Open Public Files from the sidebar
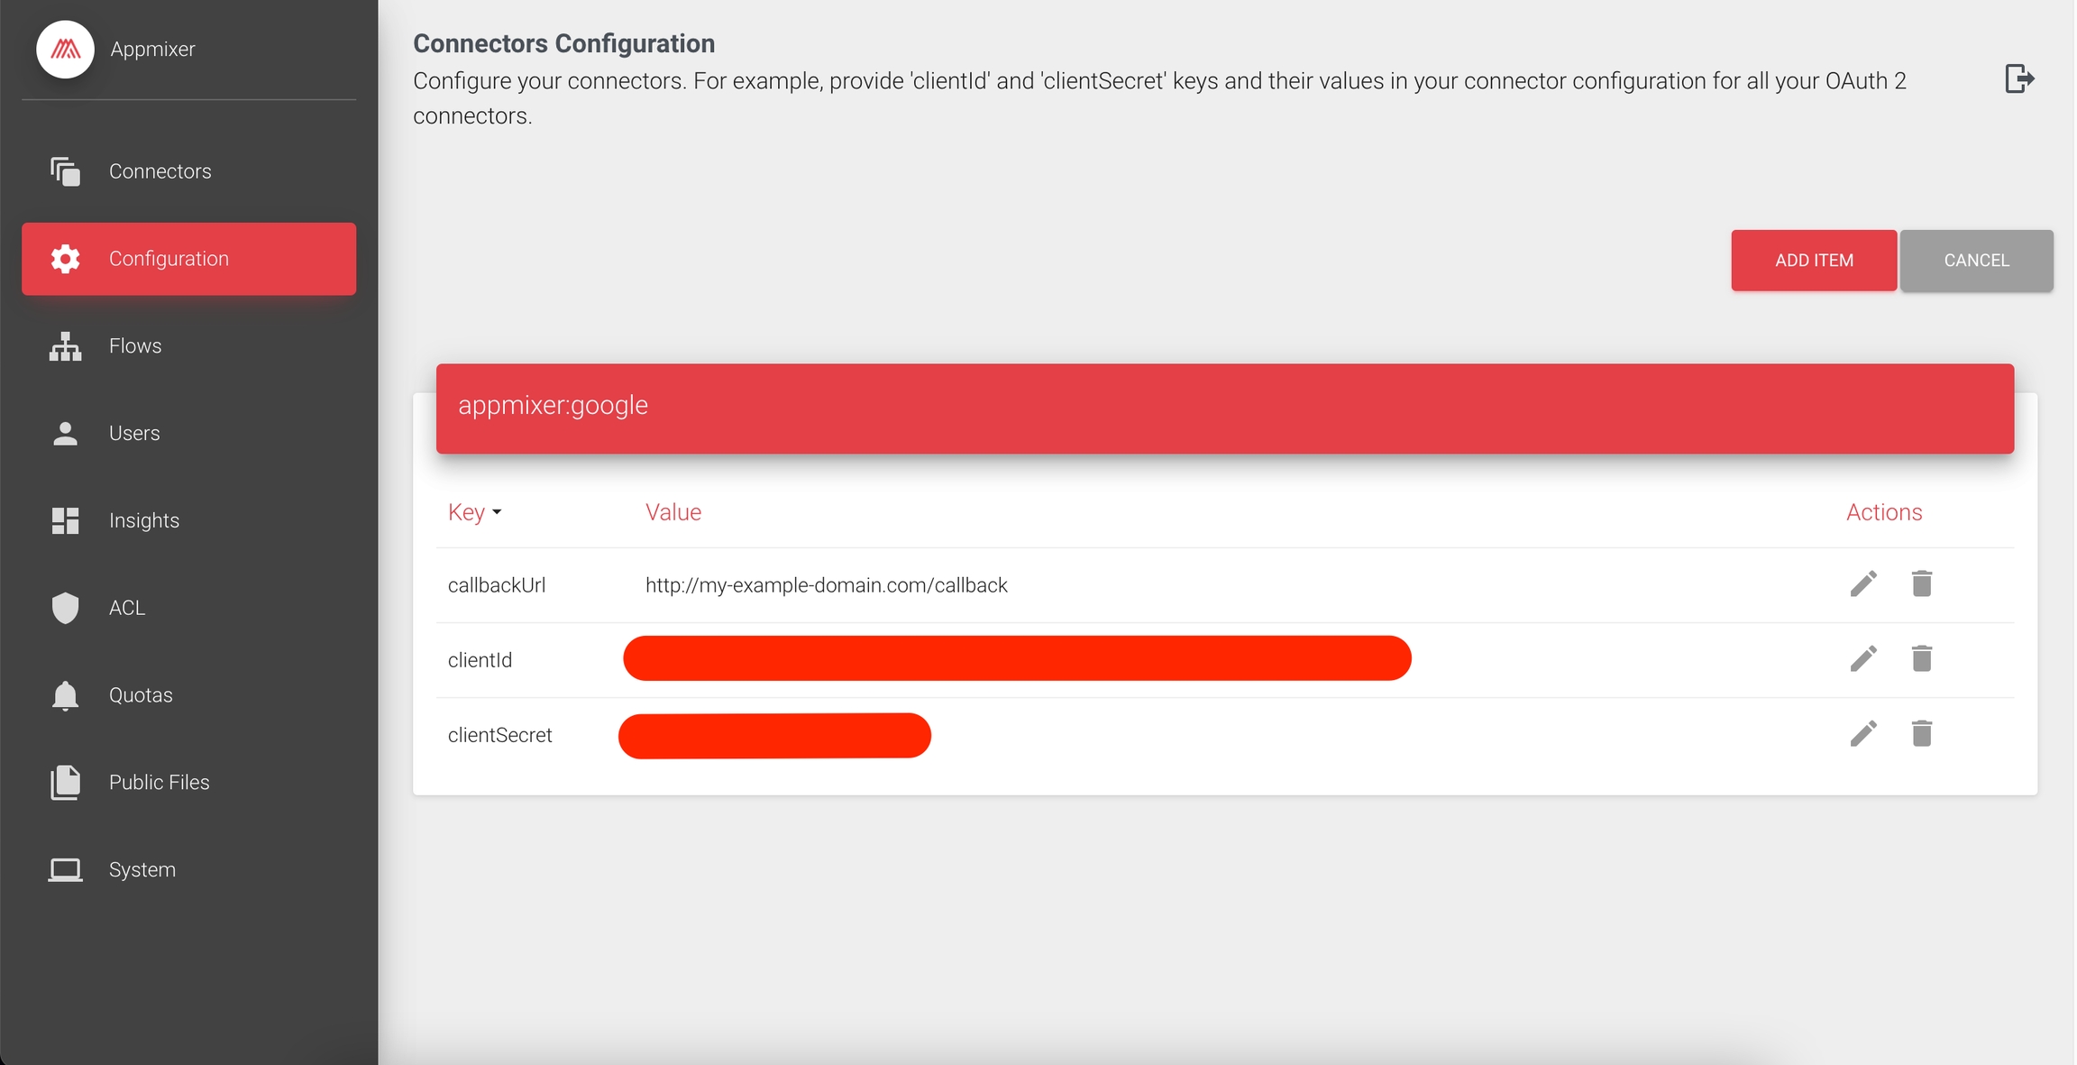The image size is (2077, 1065). pyautogui.click(x=159, y=783)
